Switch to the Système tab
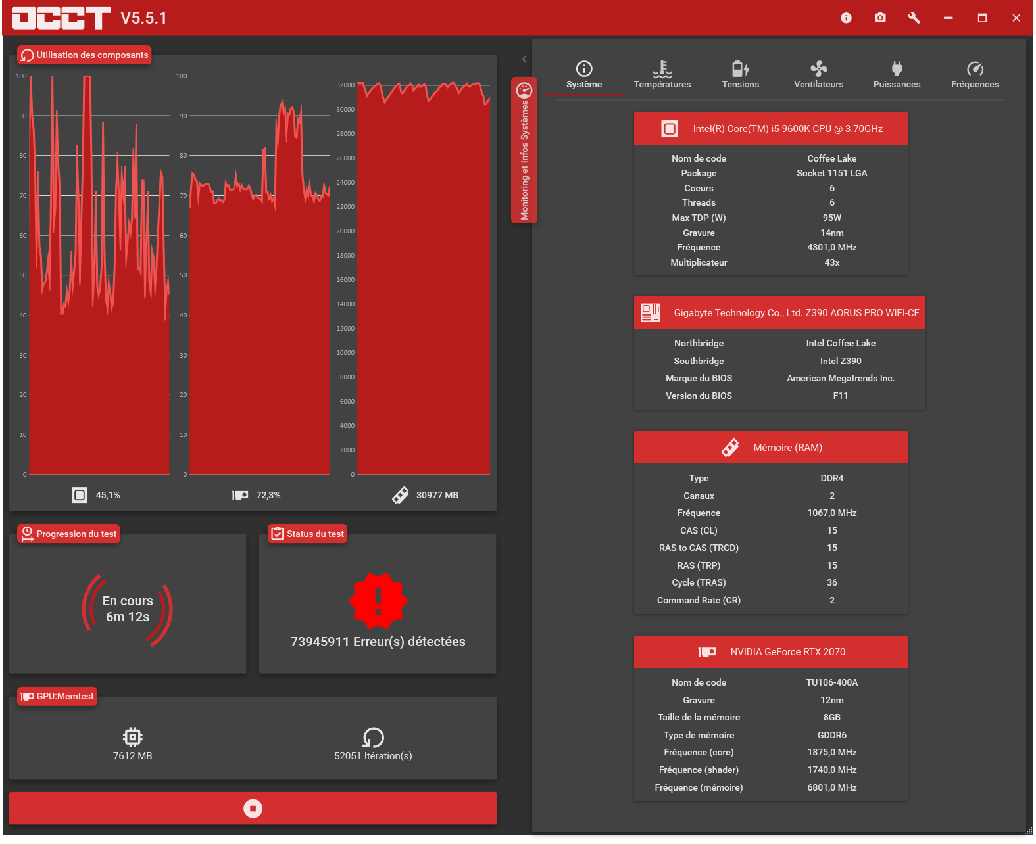This screenshot has height=844, width=1036. tap(584, 75)
